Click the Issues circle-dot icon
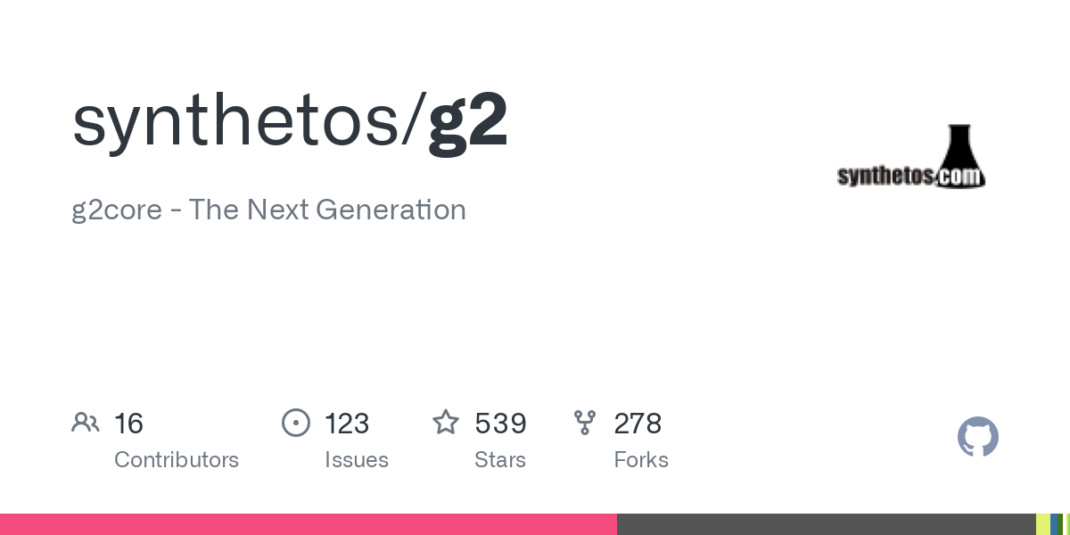 [296, 423]
